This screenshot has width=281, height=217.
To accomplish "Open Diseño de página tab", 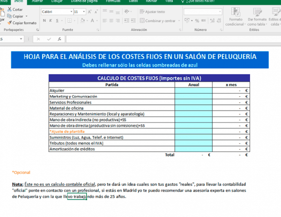I will point(84,1).
